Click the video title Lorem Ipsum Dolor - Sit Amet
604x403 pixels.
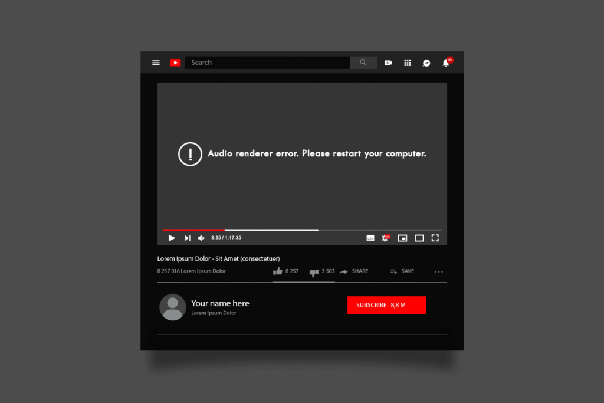click(x=218, y=259)
